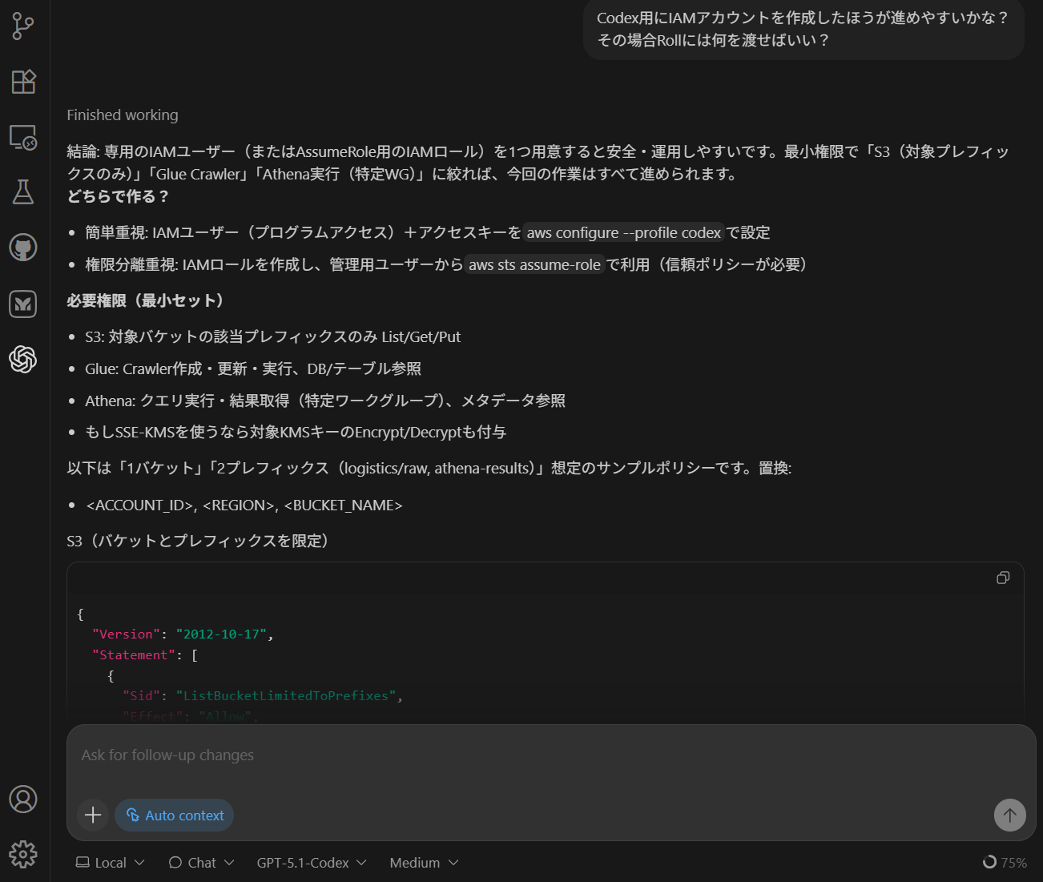Open the Chat mode dropdown
This screenshot has width=1043, height=882.
pos(200,862)
